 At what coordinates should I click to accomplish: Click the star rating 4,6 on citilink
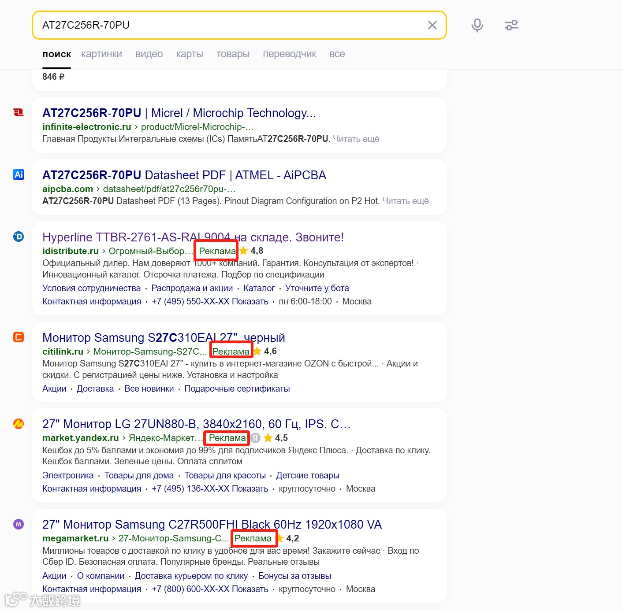(x=265, y=352)
